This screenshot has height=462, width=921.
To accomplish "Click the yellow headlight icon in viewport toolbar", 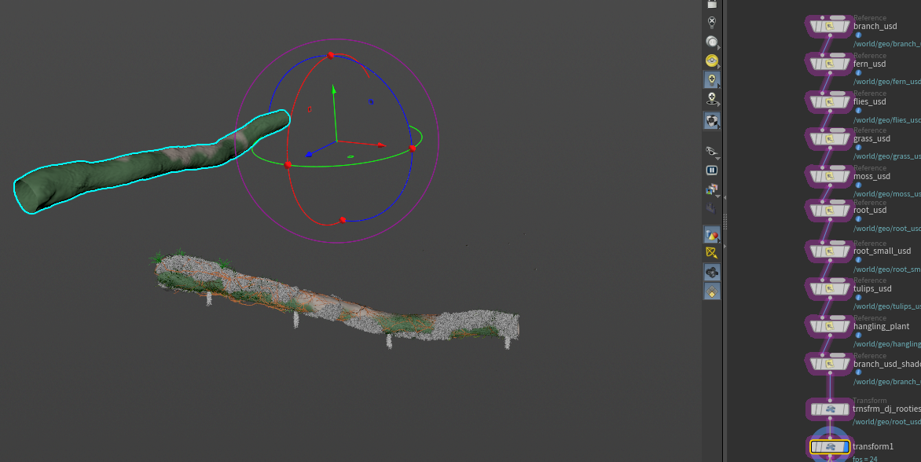I will click(x=711, y=60).
